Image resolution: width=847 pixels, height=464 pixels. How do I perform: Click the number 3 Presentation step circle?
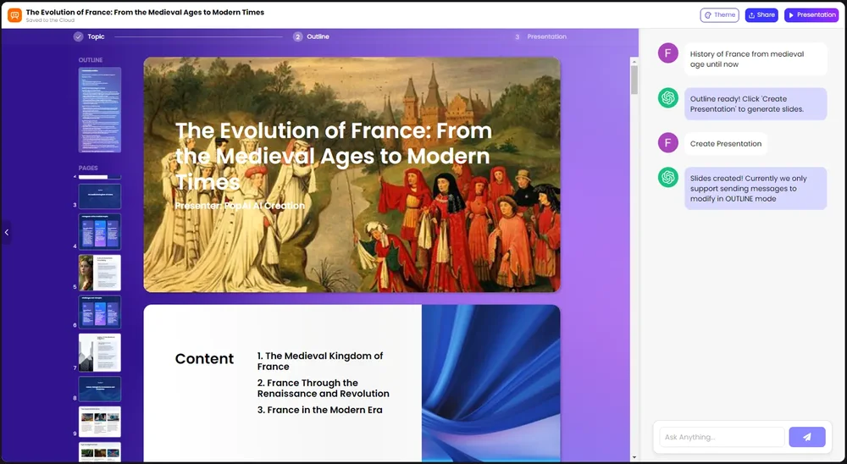coord(518,37)
